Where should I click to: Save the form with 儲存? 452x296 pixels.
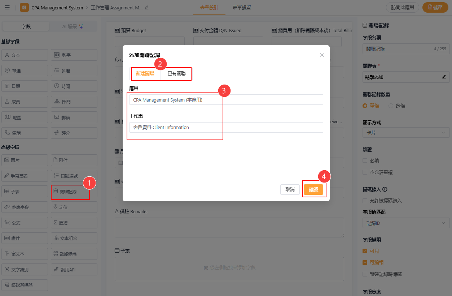tap(435, 8)
